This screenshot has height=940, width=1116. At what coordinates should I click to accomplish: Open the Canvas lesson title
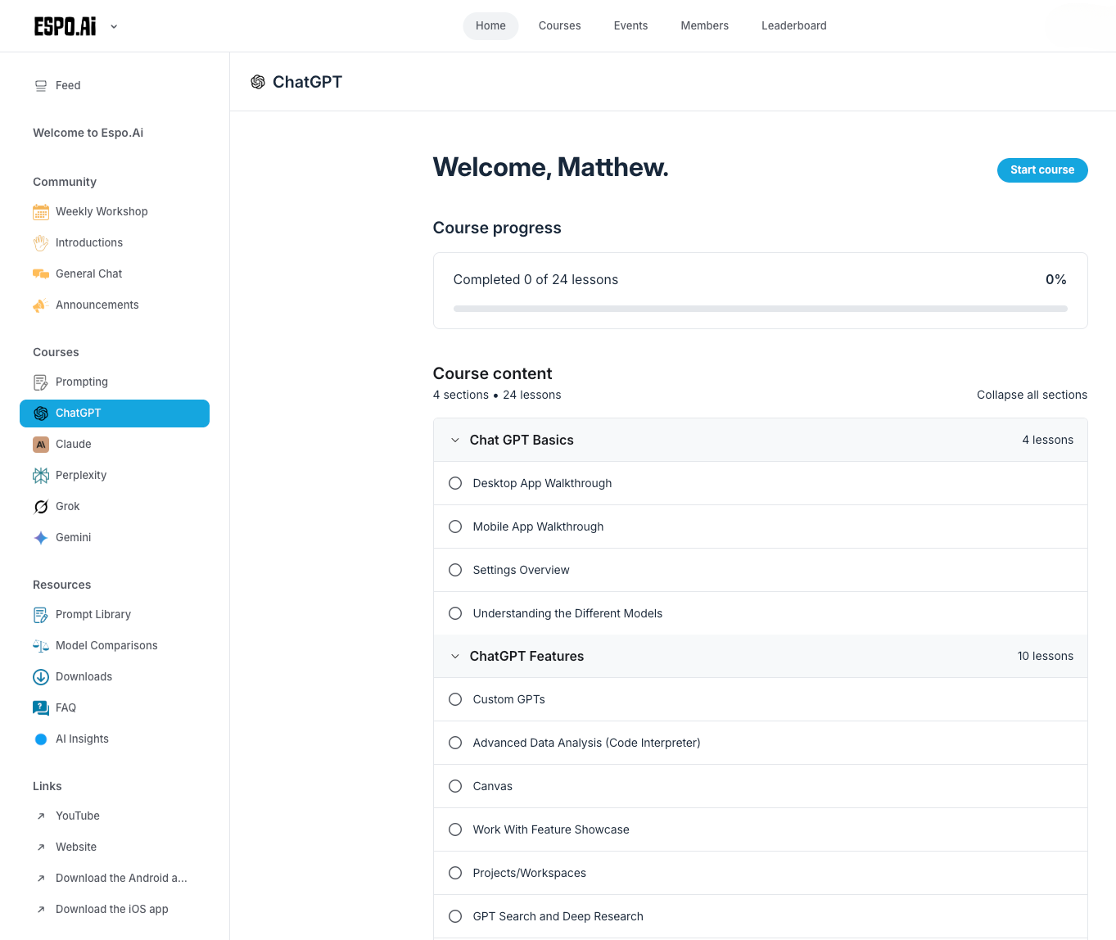click(493, 786)
